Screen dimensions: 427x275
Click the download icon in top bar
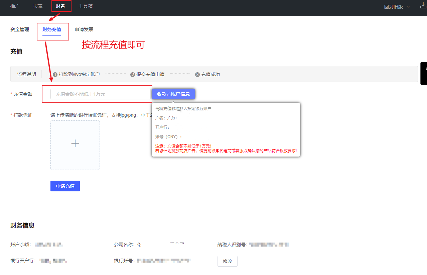click(x=423, y=6)
